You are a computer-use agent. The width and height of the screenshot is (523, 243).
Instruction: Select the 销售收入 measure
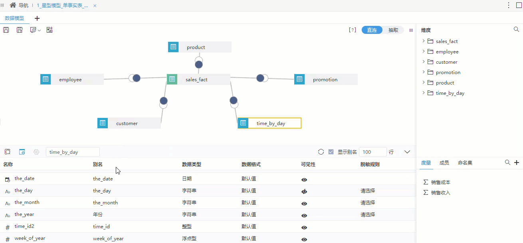point(441,192)
